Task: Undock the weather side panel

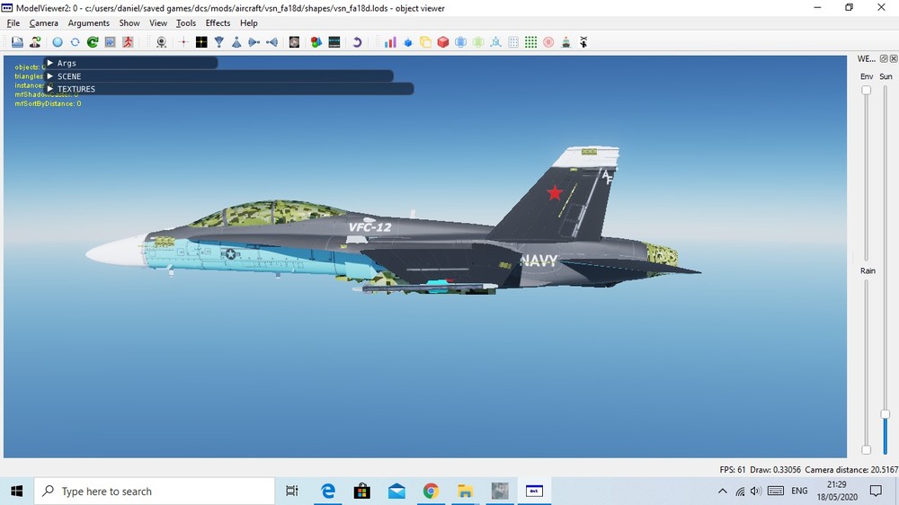Action: [x=884, y=58]
